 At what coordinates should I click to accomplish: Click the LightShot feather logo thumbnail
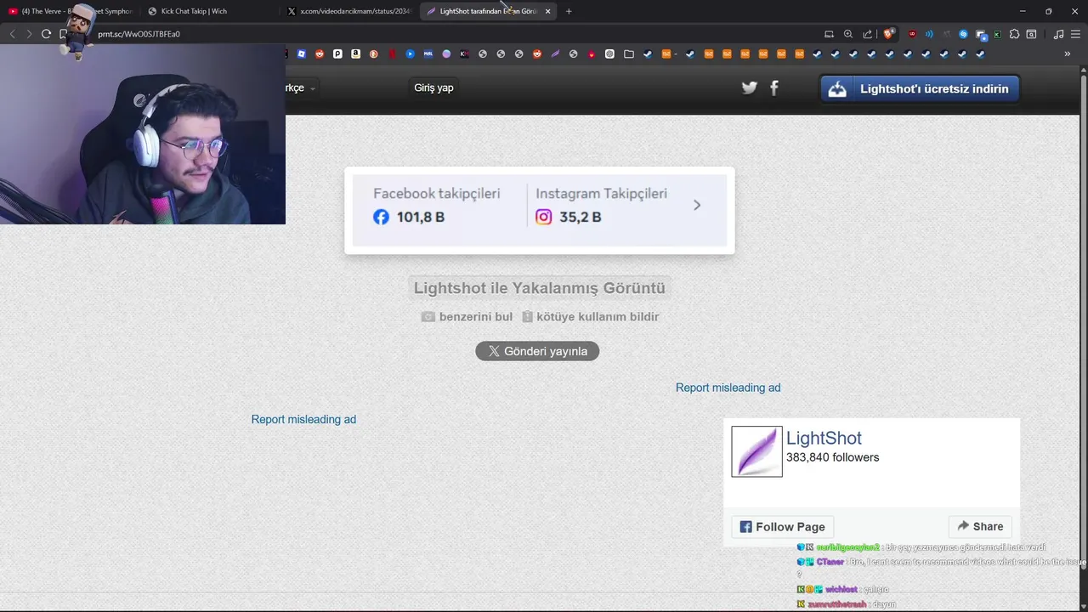tap(756, 451)
